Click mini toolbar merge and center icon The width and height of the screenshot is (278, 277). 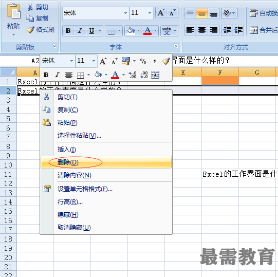[x=155, y=75]
